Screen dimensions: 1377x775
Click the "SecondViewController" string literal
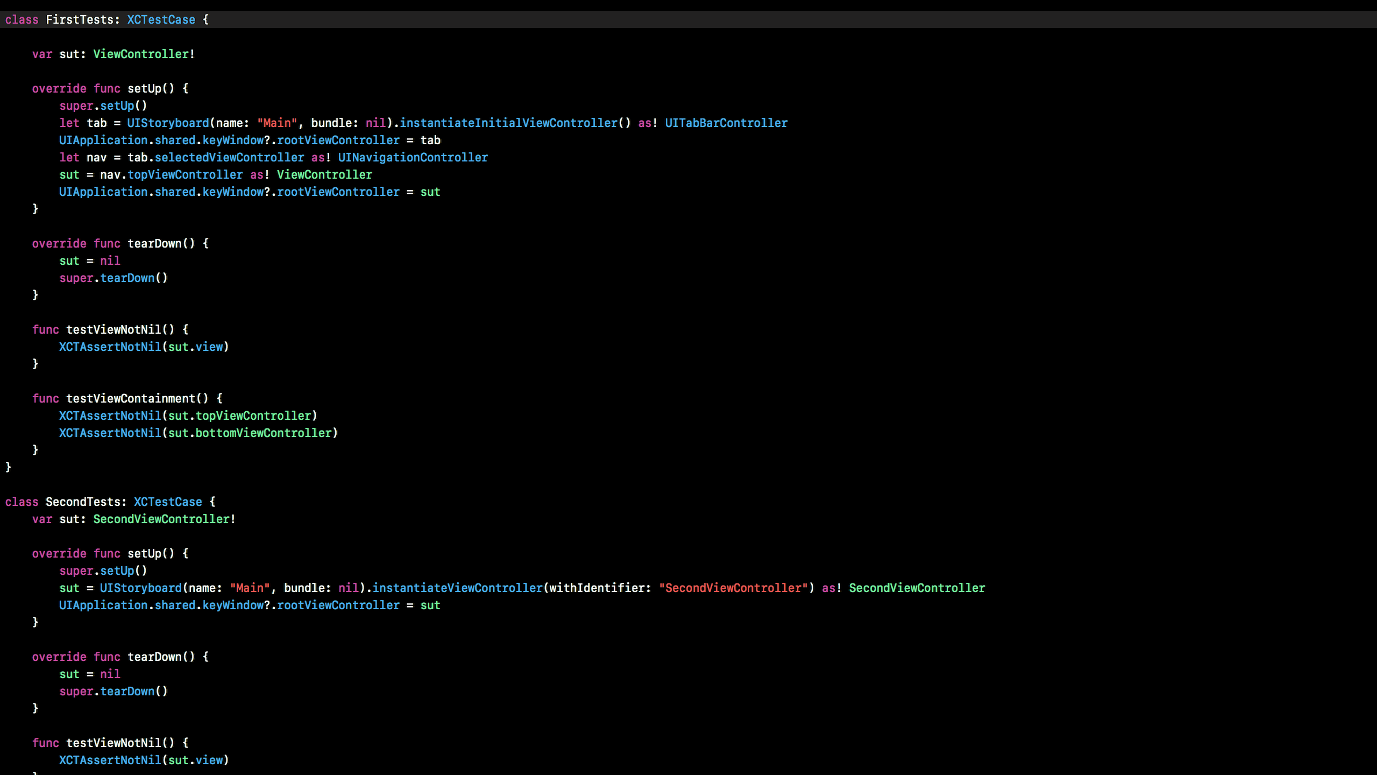click(733, 588)
